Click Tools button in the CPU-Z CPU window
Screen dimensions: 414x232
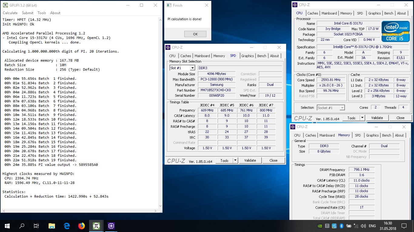coord(352,118)
